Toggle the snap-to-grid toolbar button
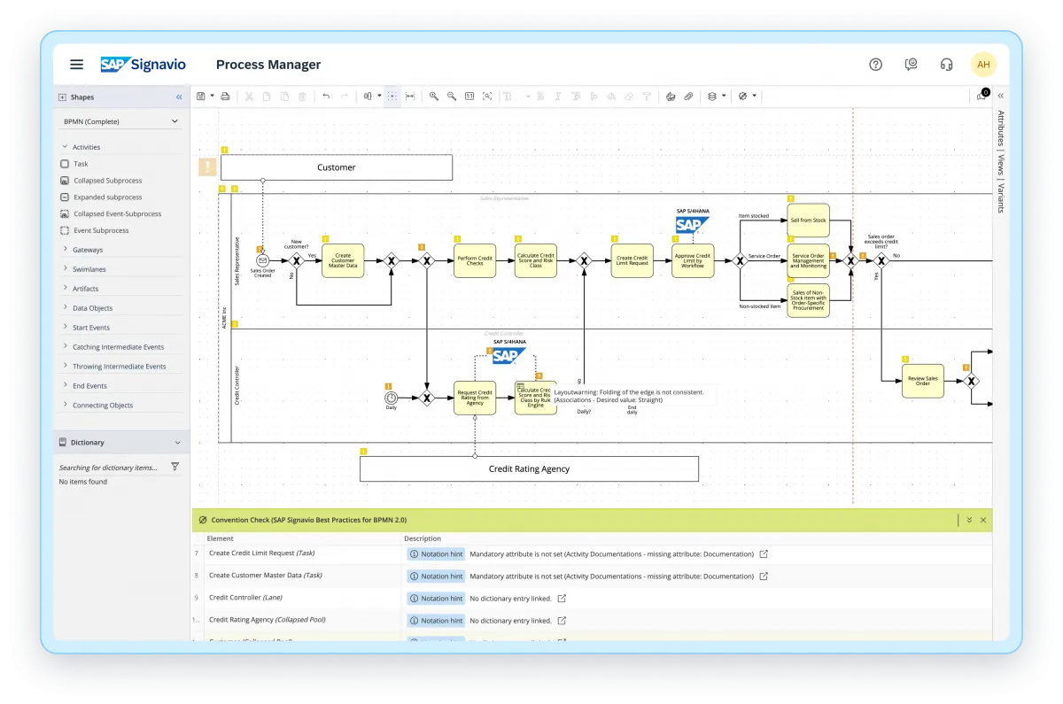1063x704 pixels. pyautogui.click(x=392, y=96)
